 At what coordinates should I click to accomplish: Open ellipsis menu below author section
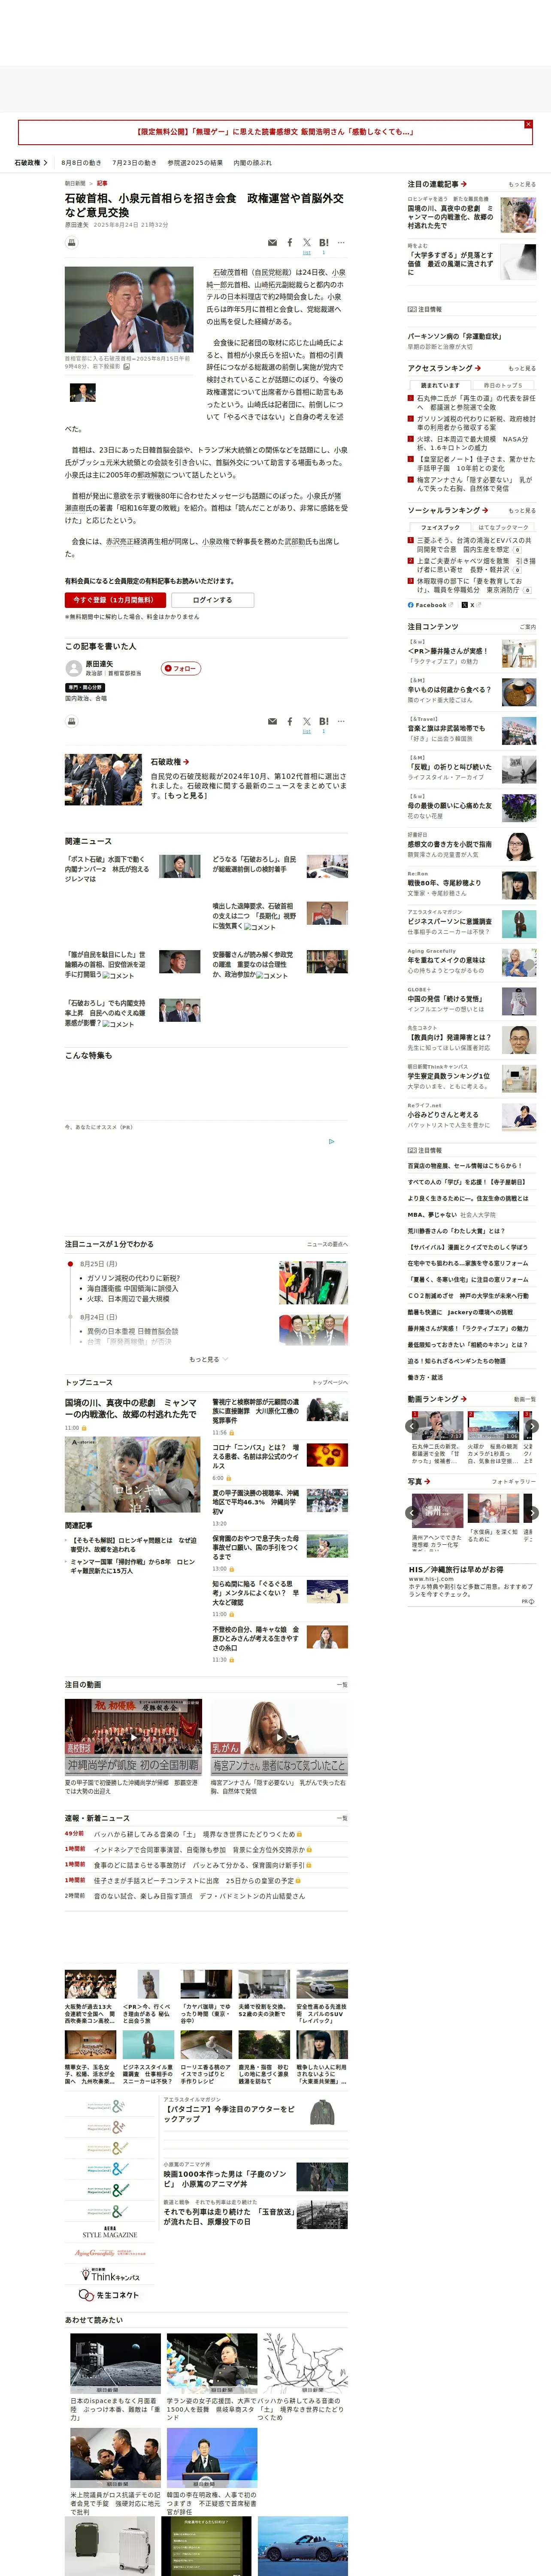pos(341,722)
